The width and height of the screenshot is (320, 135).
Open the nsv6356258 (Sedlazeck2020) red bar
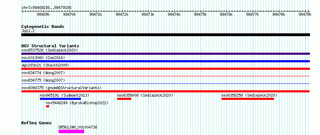pos(248,99)
